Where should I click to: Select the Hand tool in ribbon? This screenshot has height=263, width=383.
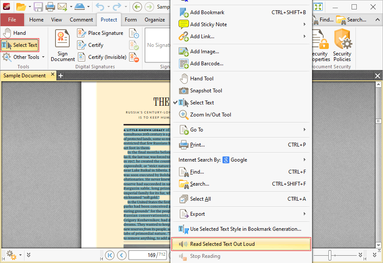coord(14,33)
